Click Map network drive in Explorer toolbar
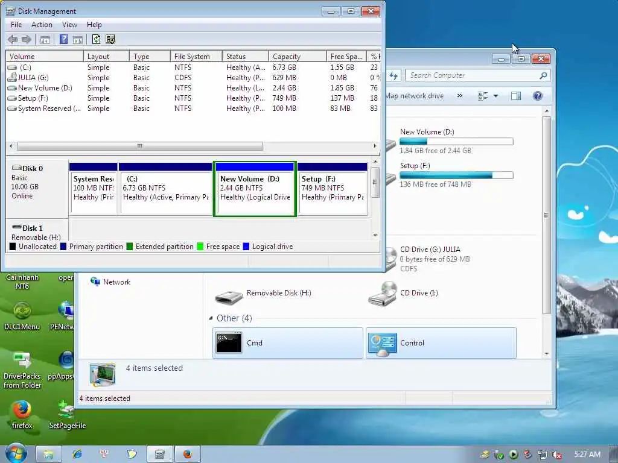Image resolution: width=618 pixels, height=463 pixels. click(415, 96)
